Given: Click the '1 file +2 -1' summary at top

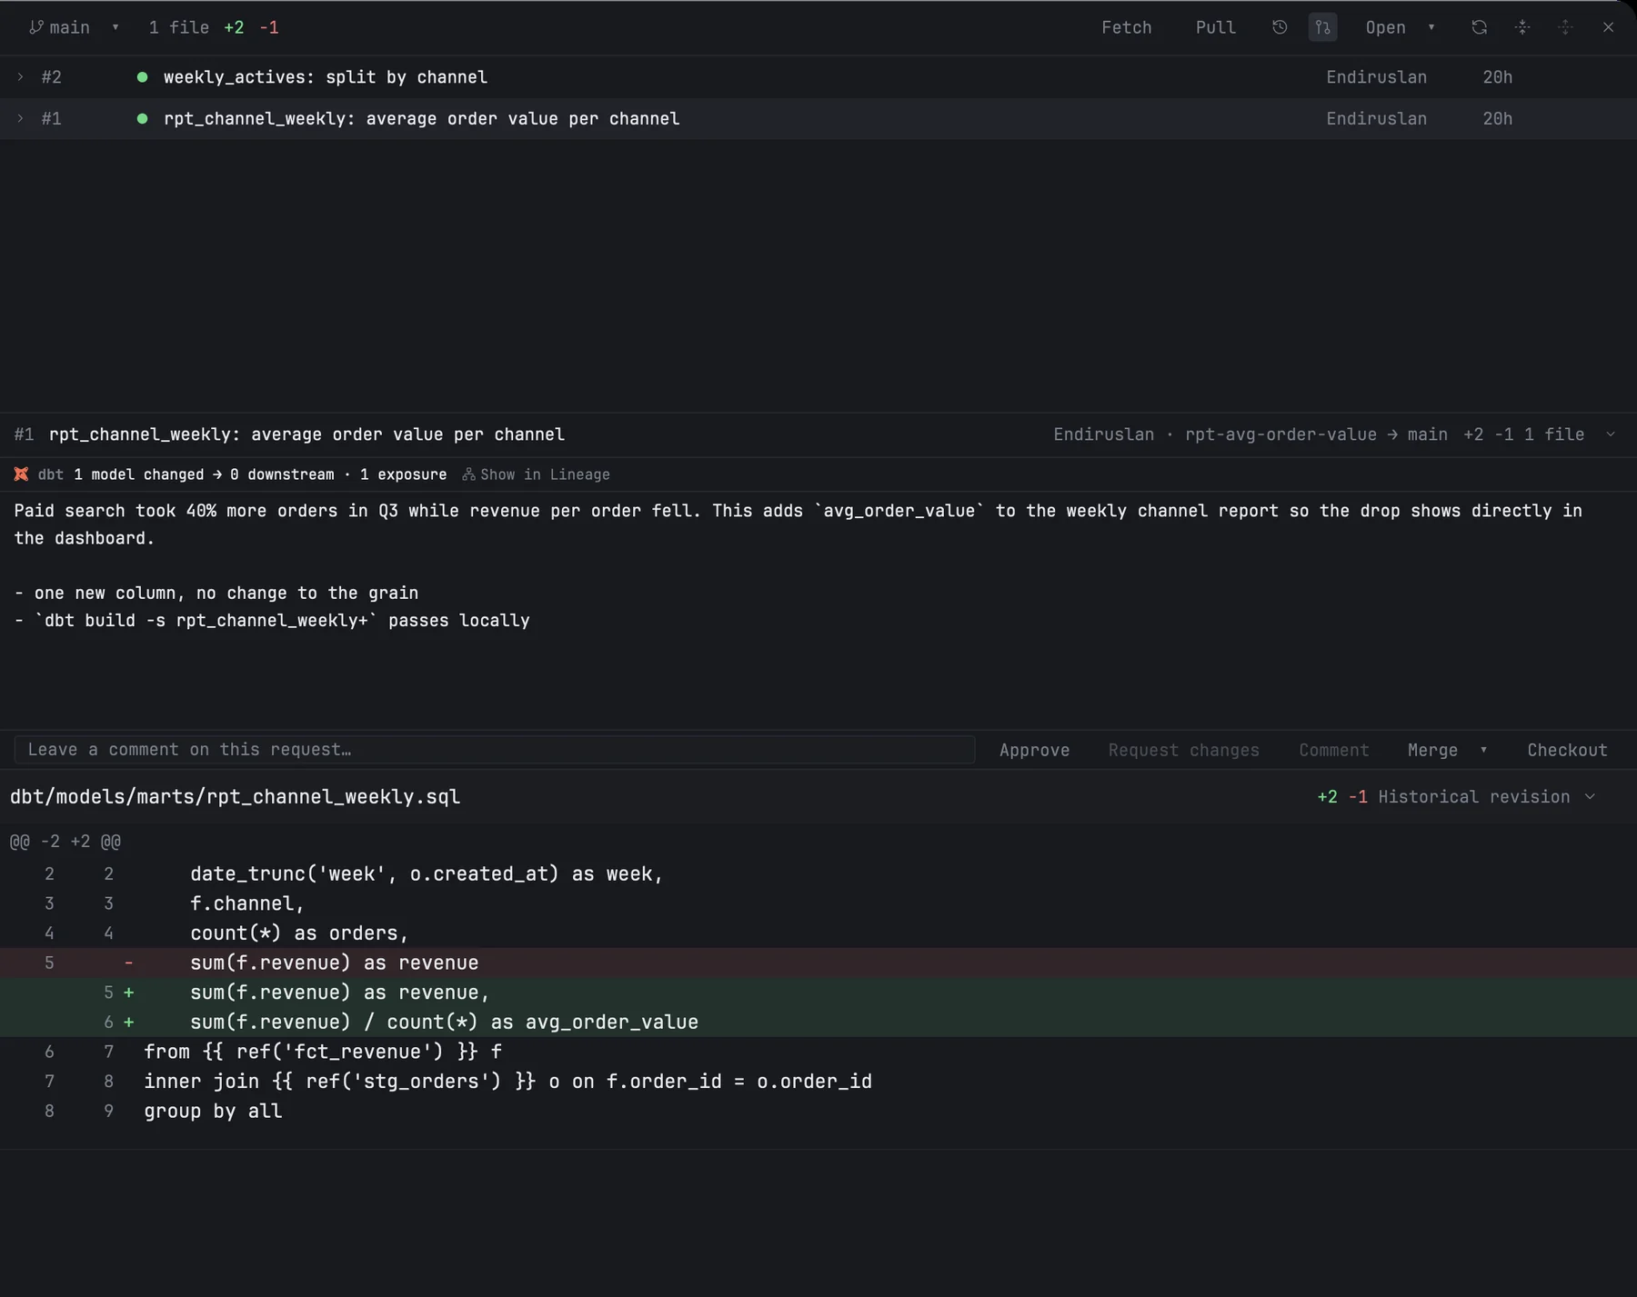Looking at the screenshot, I should coord(214,27).
